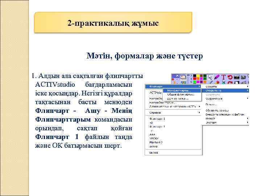Screen dimensions: 261x196
Task: Select the Pen tool icon
Action: point(211,82)
